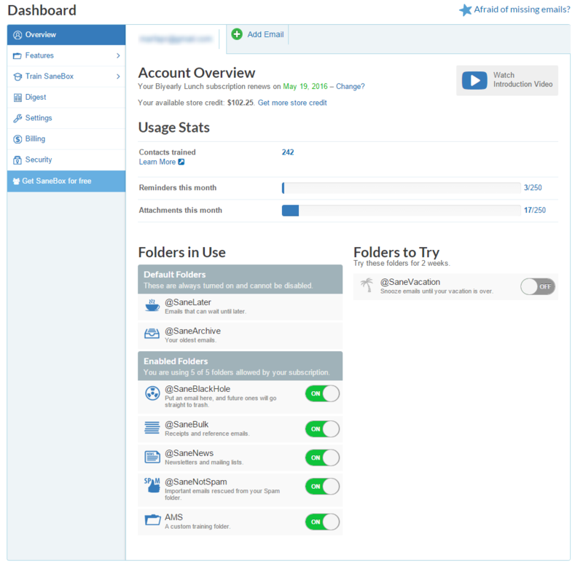Click the blue star icon at top right

[465, 9]
